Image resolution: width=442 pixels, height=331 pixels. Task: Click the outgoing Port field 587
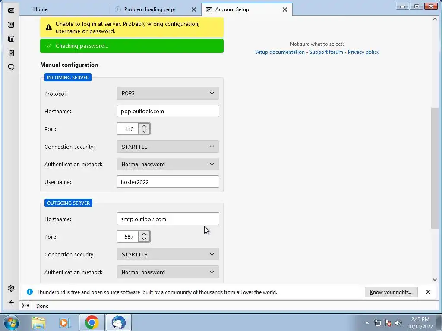(x=128, y=237)
